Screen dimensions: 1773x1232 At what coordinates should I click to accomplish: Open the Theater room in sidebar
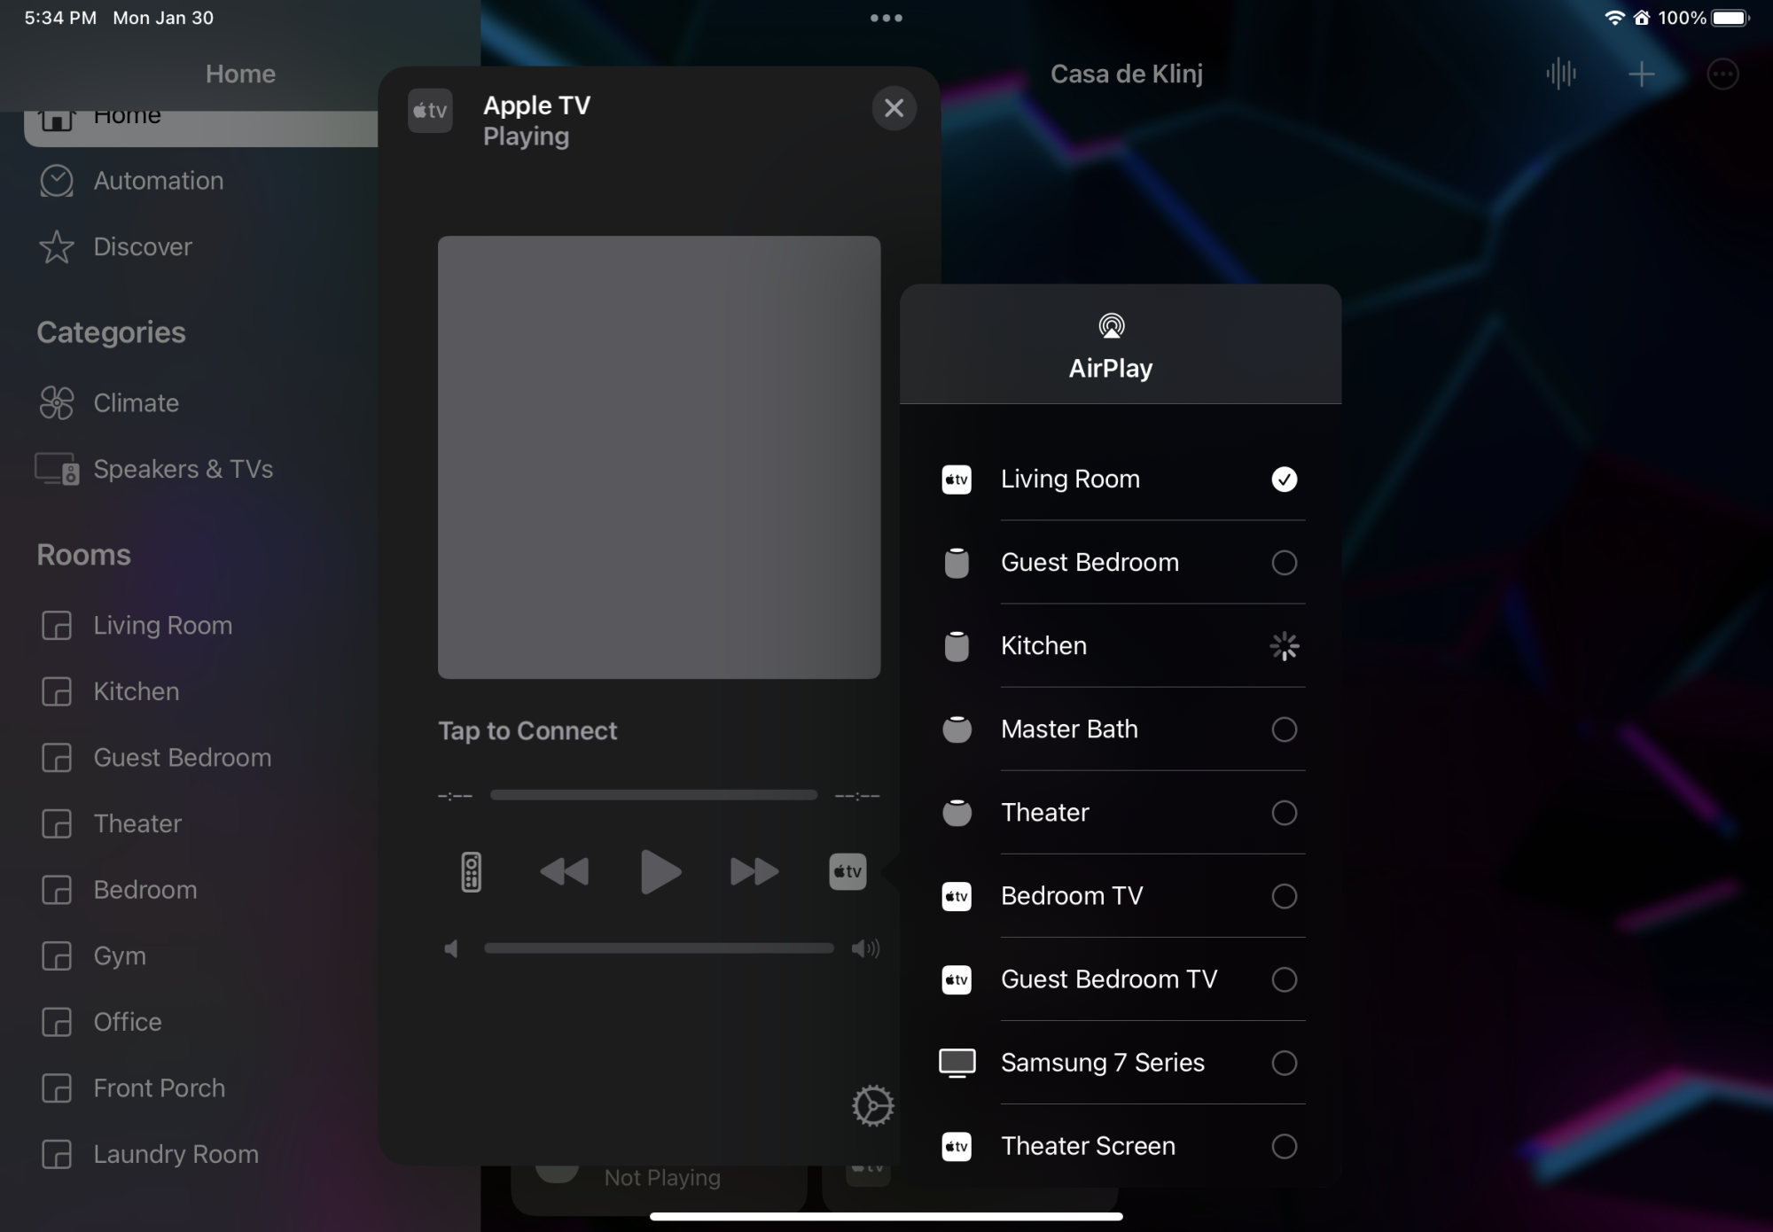[x=137, y=823]
